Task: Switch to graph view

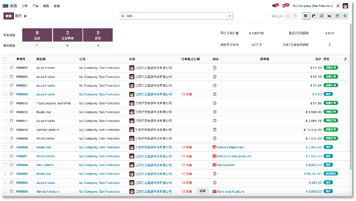Action: [330, 16]
